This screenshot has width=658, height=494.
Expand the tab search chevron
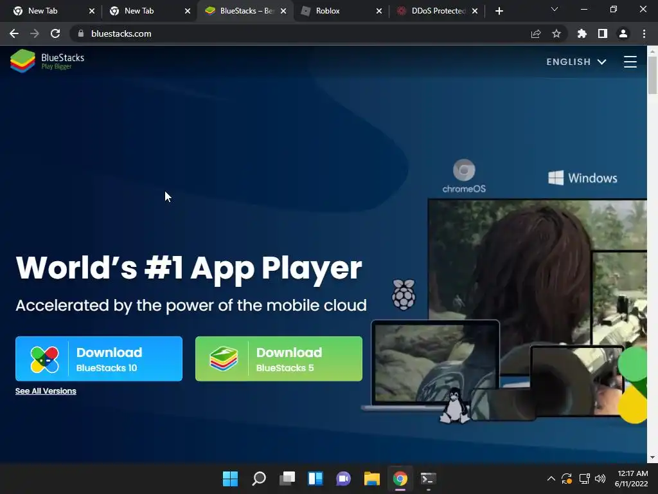555,9
